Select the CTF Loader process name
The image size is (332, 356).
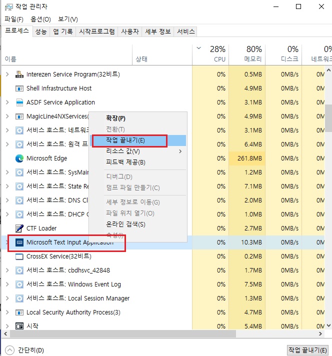coord(41,228)
